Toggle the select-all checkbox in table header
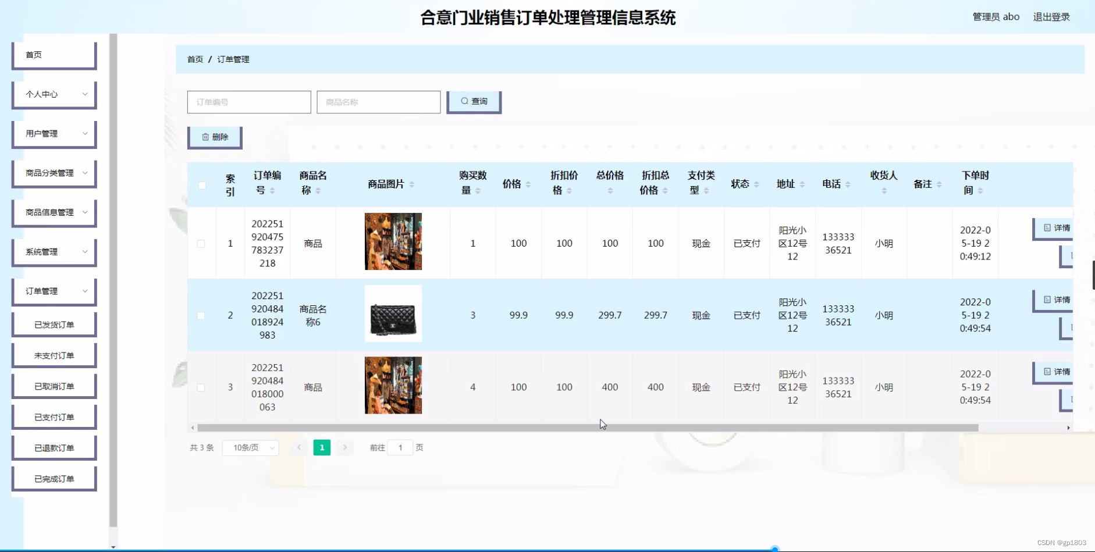The height and width of the screenshot is (552, 1095). (202, 186)
